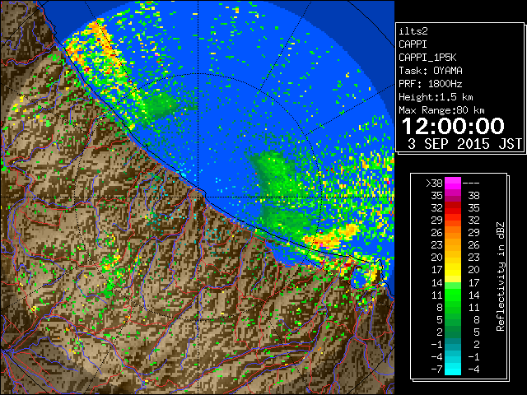Screen dimensions: 527x395
Task: Click the yellow swatch beside 14 in the scale
Action: point(453,279)
